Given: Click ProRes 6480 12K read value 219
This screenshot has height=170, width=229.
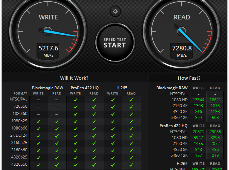Looking at the screenshot, I should tap(215, 156).
